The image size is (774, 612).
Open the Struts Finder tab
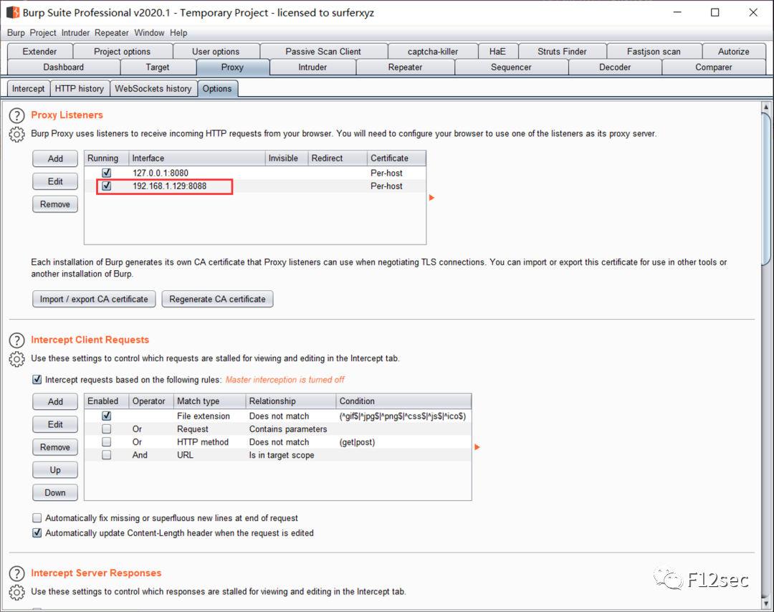coord(563,52)
